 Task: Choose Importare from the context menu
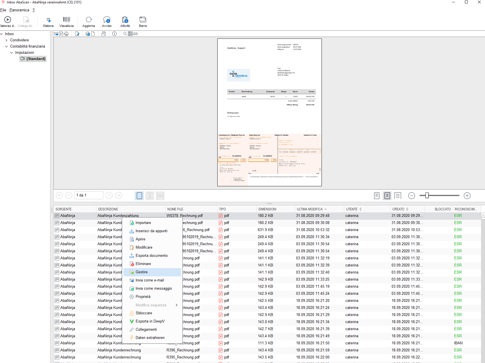152,223
